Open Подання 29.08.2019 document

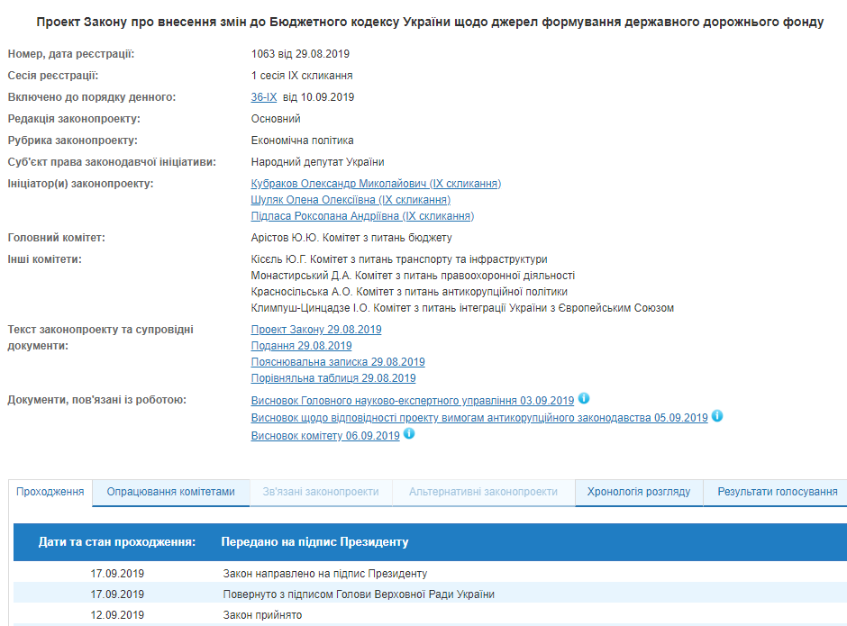[301, 346]
